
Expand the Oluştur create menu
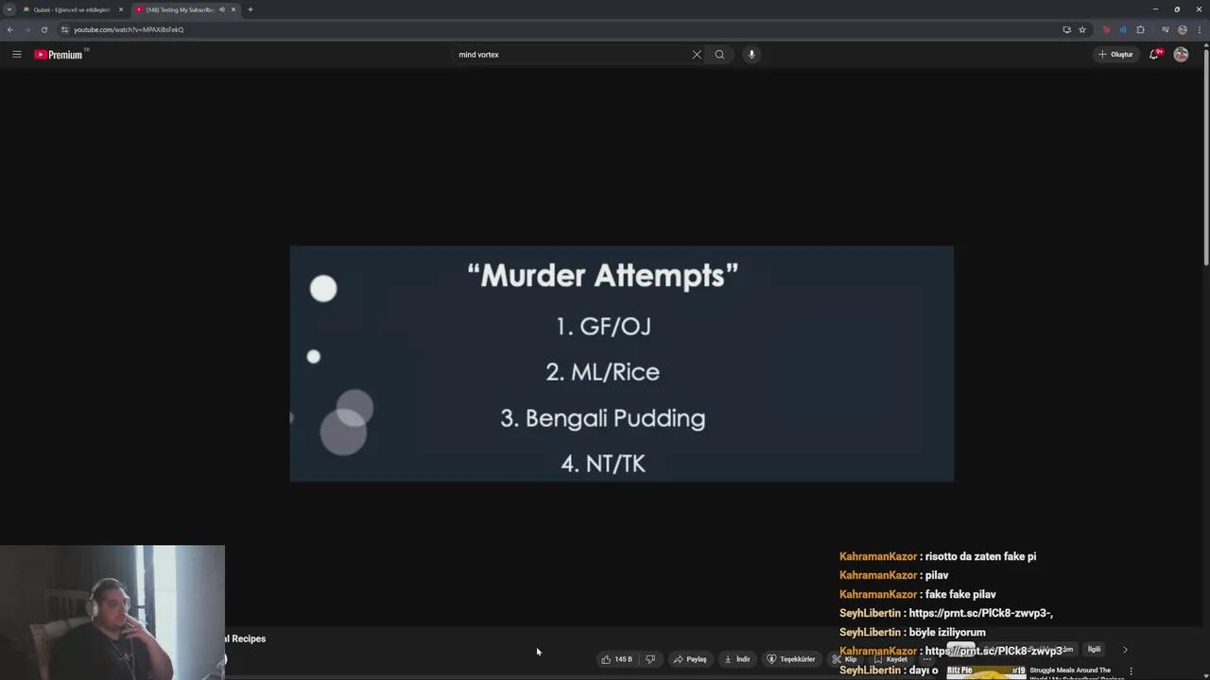[x=1115, y=55]
